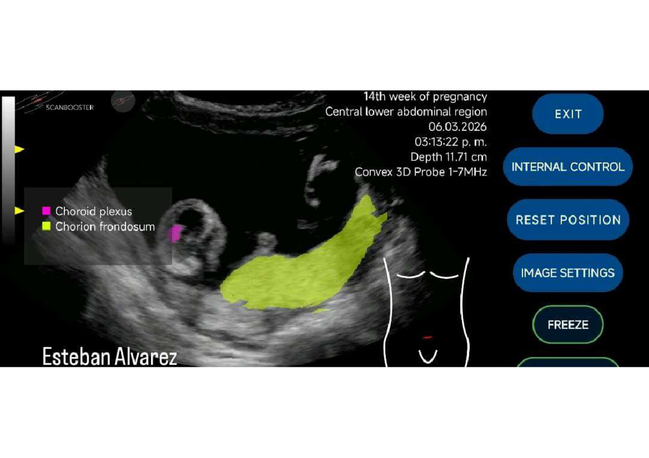Screen dimensions: 649x458
Task: Click 'Central lower abdominal region' text
Action: pos(406,112)
